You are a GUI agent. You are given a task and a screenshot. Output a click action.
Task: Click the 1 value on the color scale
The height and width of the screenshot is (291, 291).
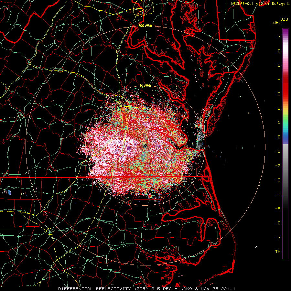[279, 123]
